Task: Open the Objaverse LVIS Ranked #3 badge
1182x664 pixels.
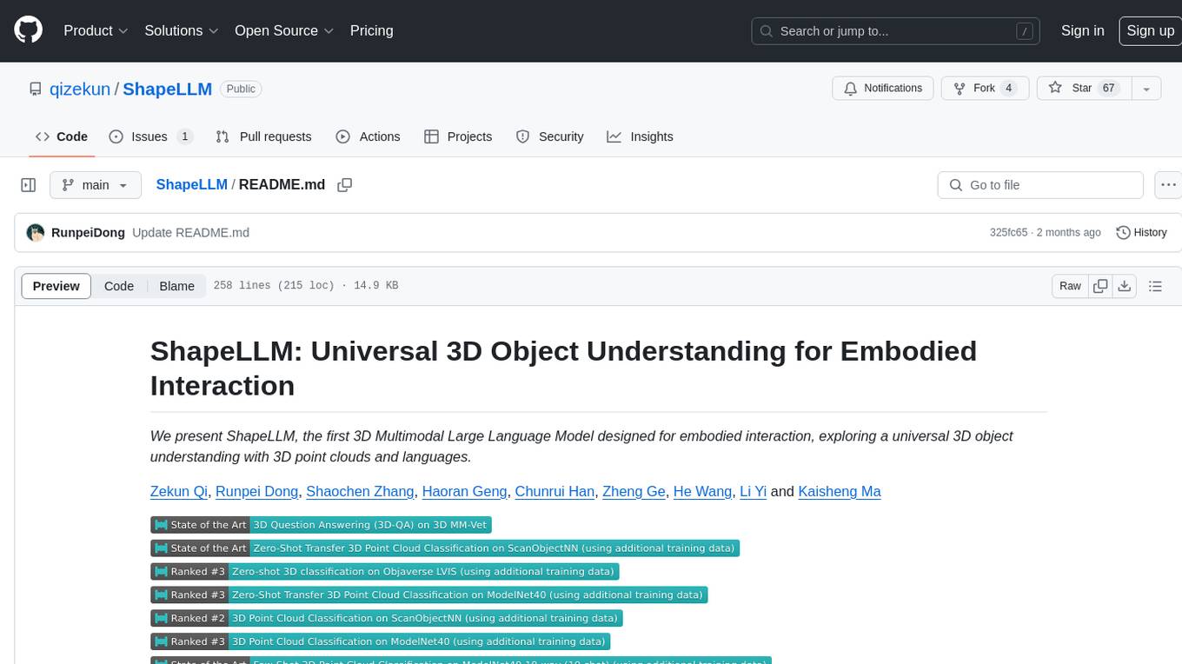Action: pos(384,572)
